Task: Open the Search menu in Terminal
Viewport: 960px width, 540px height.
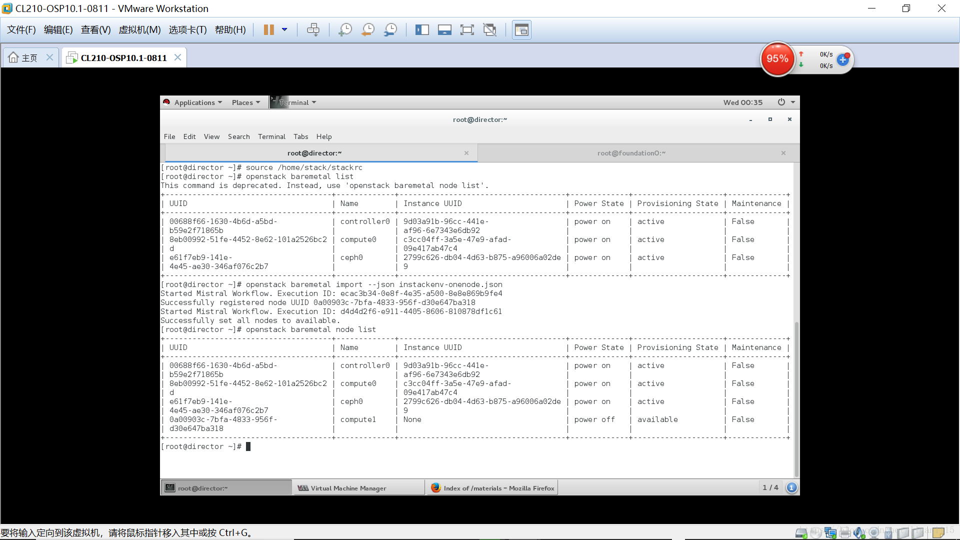Action: pos(238,136)
